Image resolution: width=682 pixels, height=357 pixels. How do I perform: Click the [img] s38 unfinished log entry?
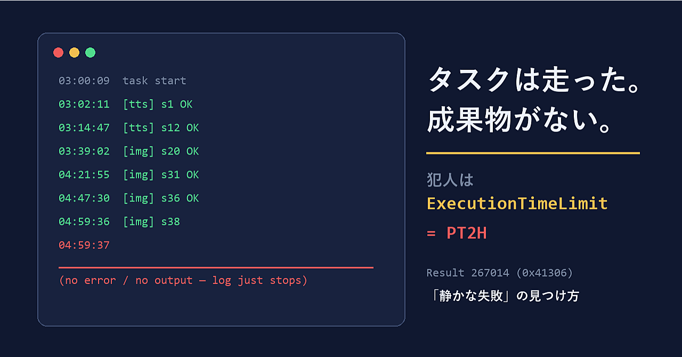point(119,222)
